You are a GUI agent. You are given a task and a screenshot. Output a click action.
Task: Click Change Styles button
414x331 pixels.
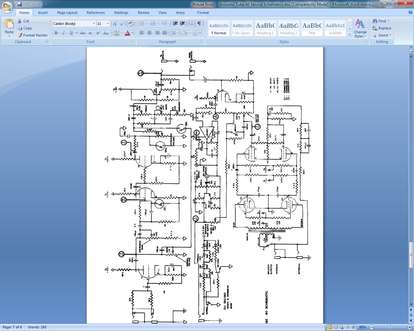click(x=360, y=28)
